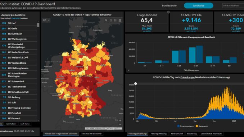The width and height of the screenshot is (244, 137).
Task: Click the left arrow below the age chart
Action: coord(129,70)
